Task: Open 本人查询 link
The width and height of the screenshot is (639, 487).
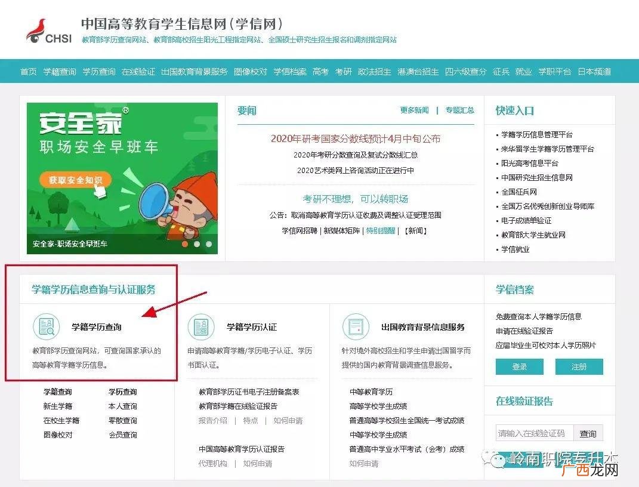Action: coord(123,406)
